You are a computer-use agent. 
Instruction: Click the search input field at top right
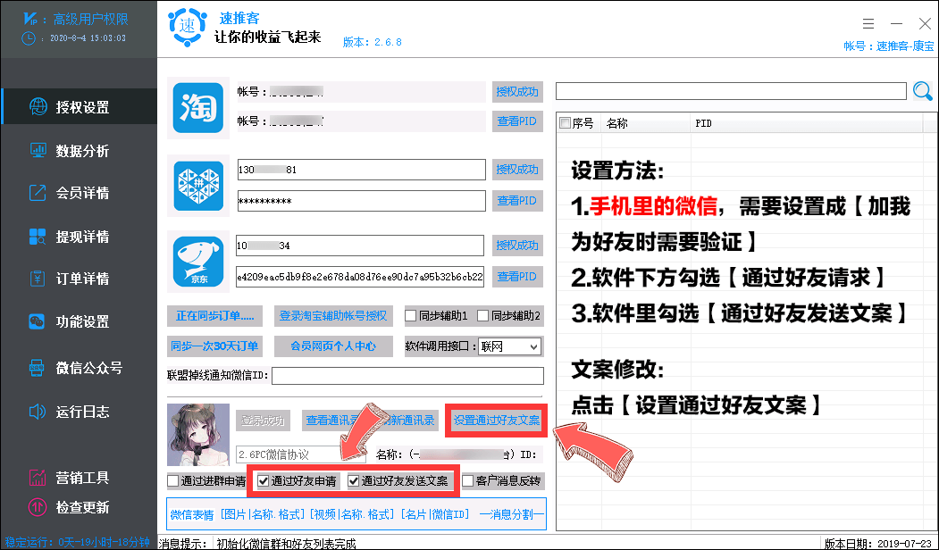point(730,90)
